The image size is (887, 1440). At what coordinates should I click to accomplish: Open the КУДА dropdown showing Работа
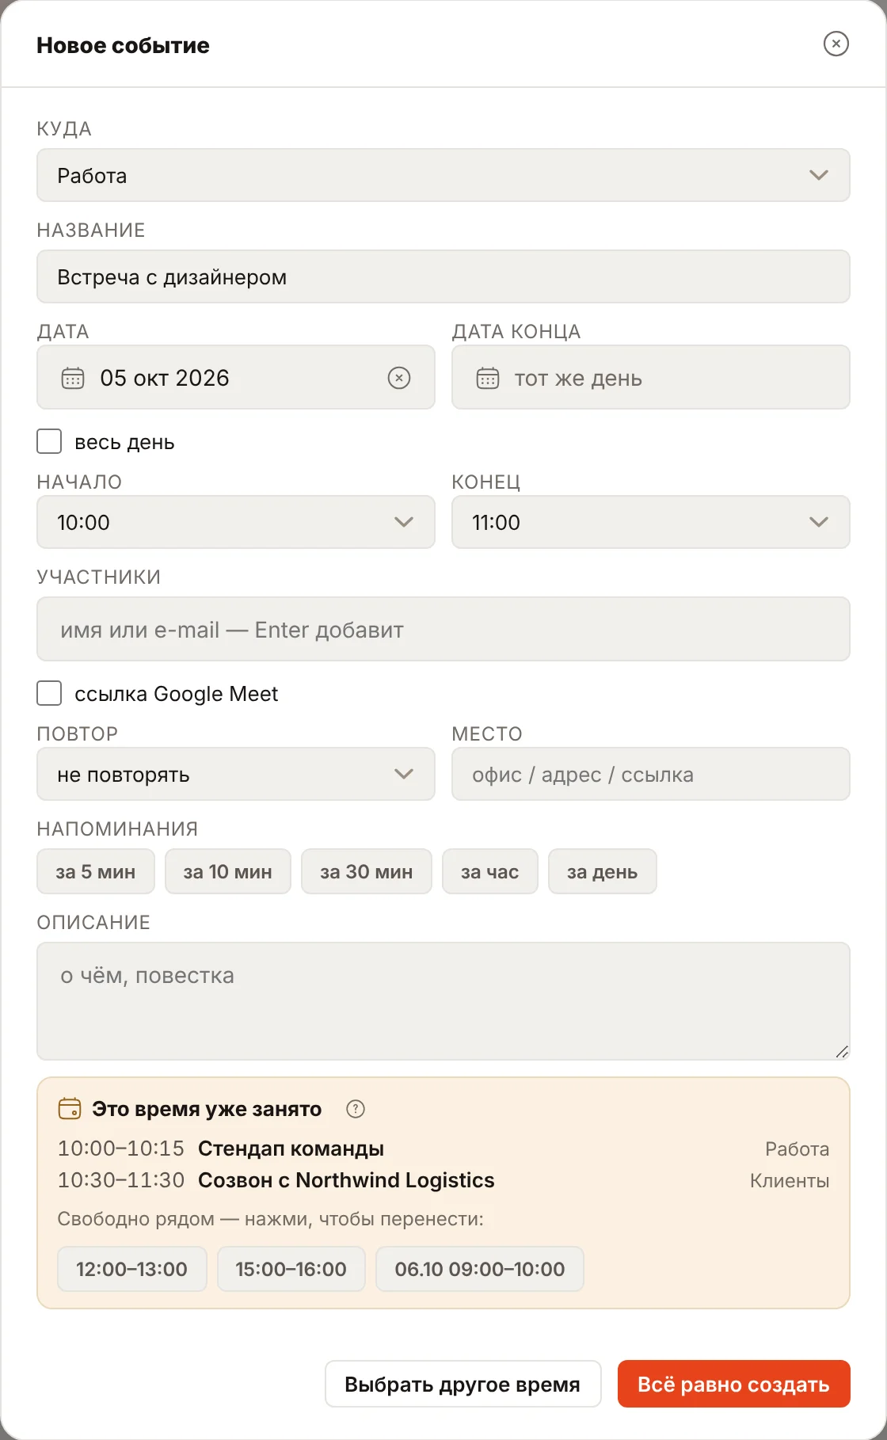443,175
